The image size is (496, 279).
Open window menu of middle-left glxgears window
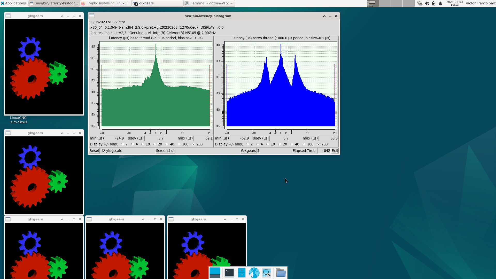pyautogui.click(x=8, y=133)
